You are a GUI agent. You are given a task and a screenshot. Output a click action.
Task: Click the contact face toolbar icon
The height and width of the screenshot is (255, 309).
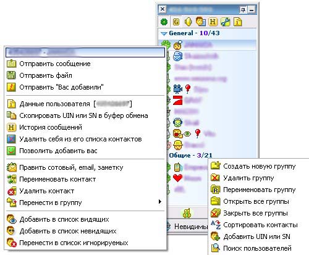click(200, 22)
